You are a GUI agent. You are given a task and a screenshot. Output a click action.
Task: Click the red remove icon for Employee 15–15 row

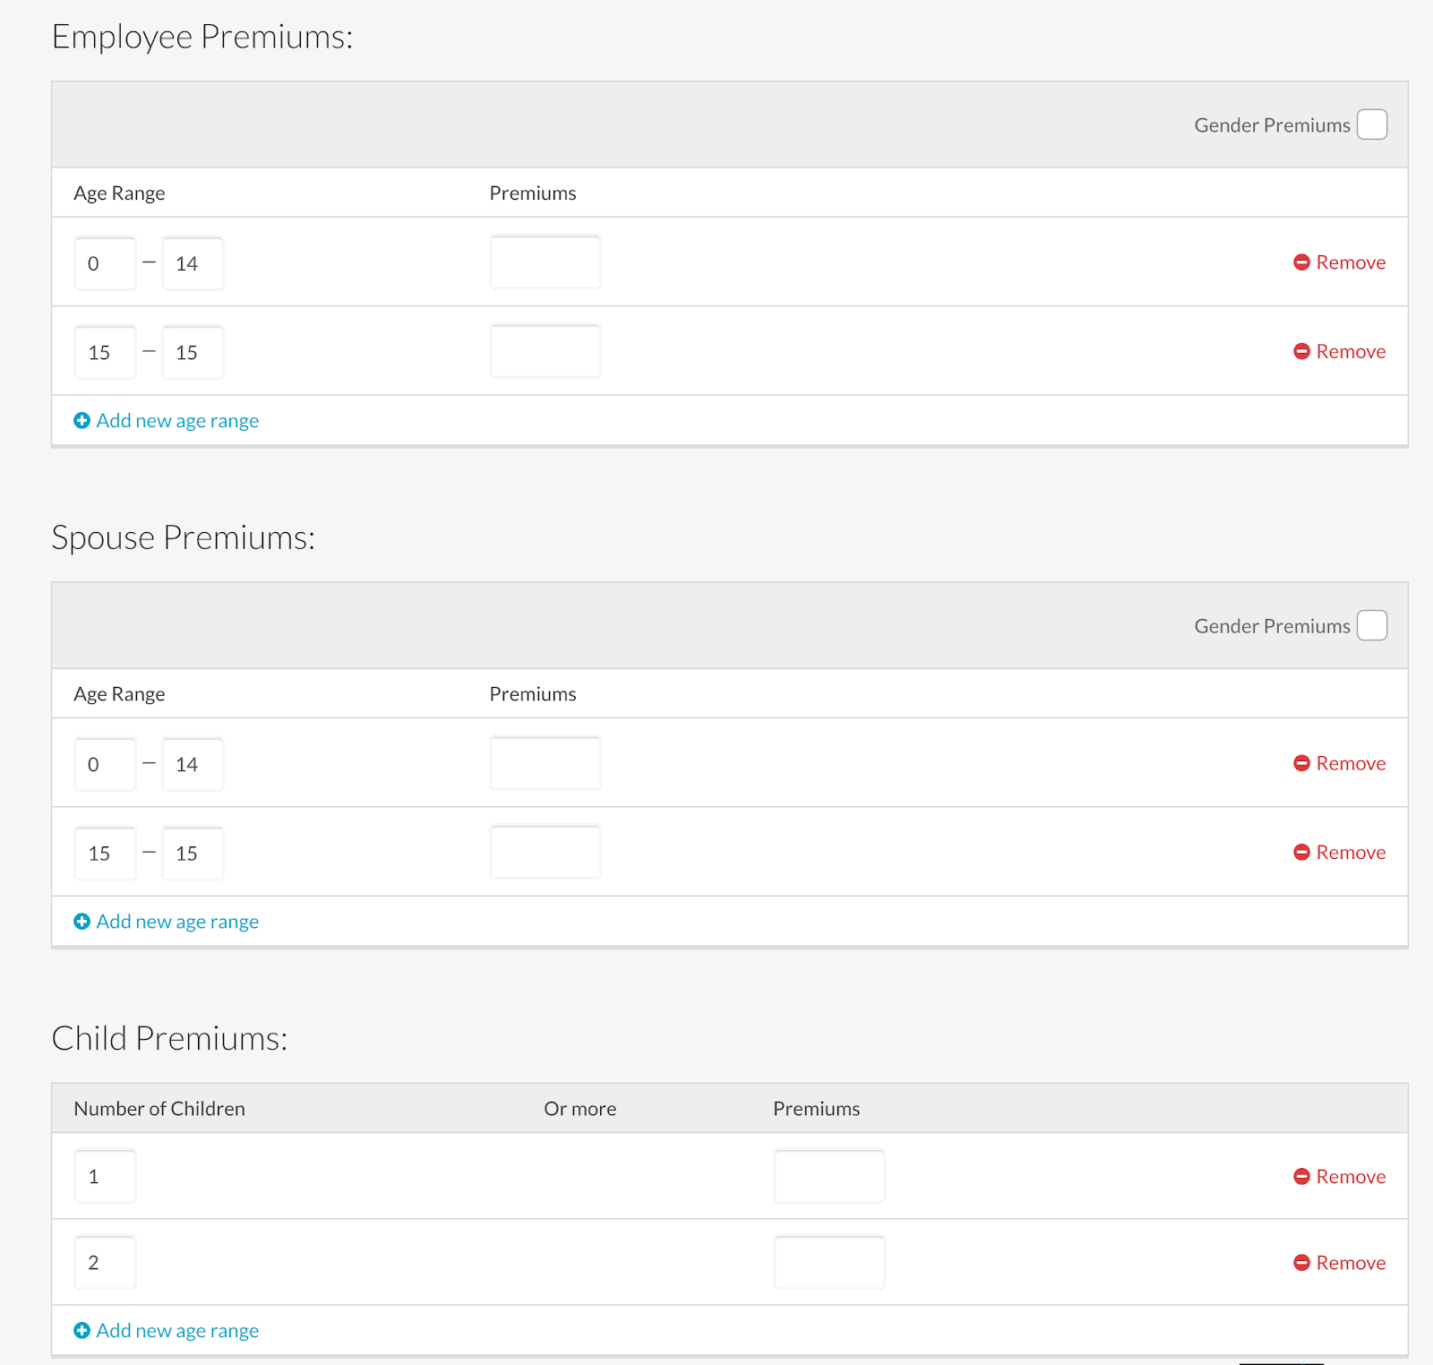pos(1301,351)
